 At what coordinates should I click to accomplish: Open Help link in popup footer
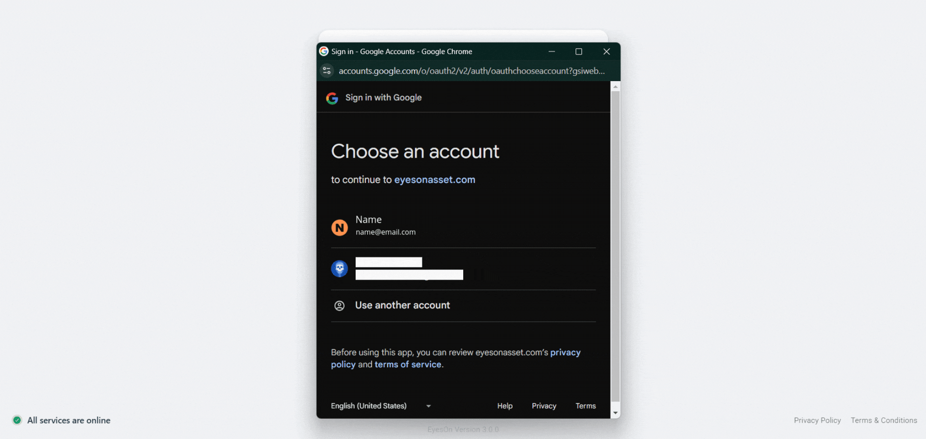pyautogui.click(x=505, y=406)
